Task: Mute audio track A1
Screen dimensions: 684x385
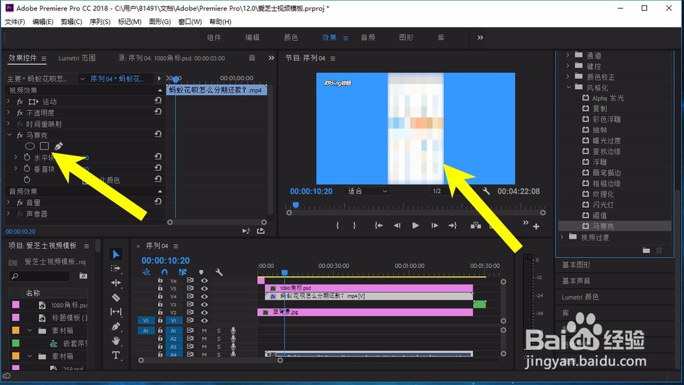Action: tap(204, 330)
